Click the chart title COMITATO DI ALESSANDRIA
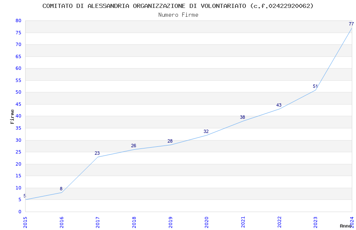This screenshot has height=230, width=356. (178, 6)
